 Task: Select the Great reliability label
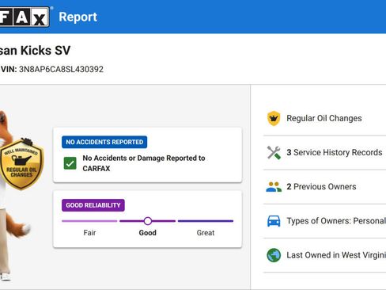coord(206,233)
